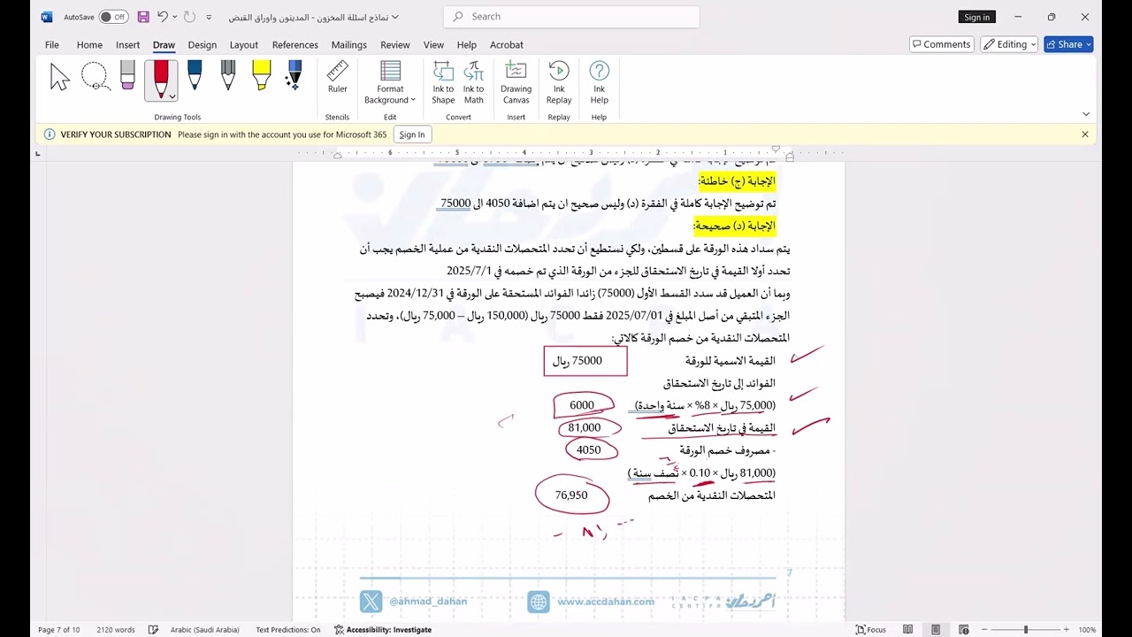The height and width of the screenshot is (637, 1132).
Task: Select the yellow highlighter
Action: click(261, 76)
